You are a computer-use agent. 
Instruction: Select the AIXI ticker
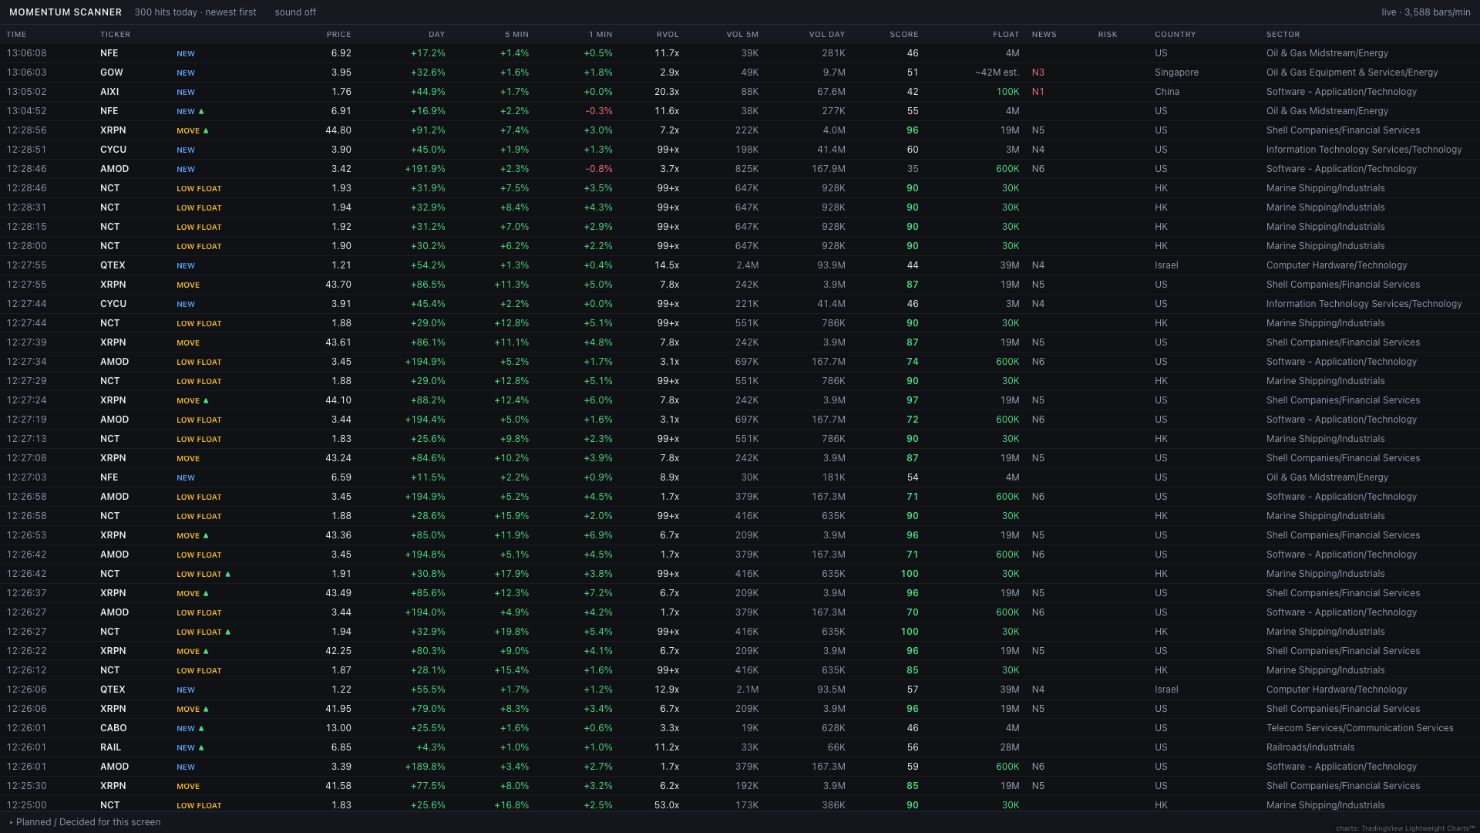point(109,92)
